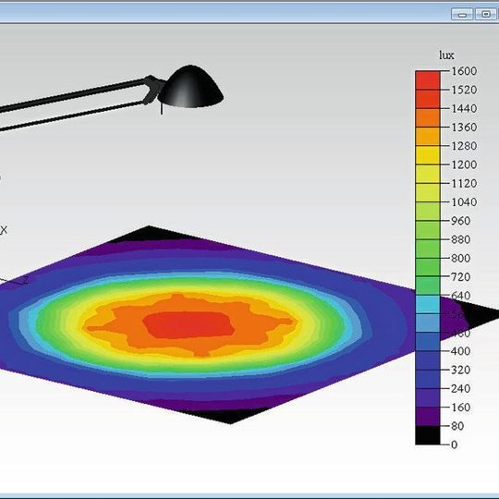499x499 pixels.
Task: Click the "0" legend value
Action: tap(455, 444)
